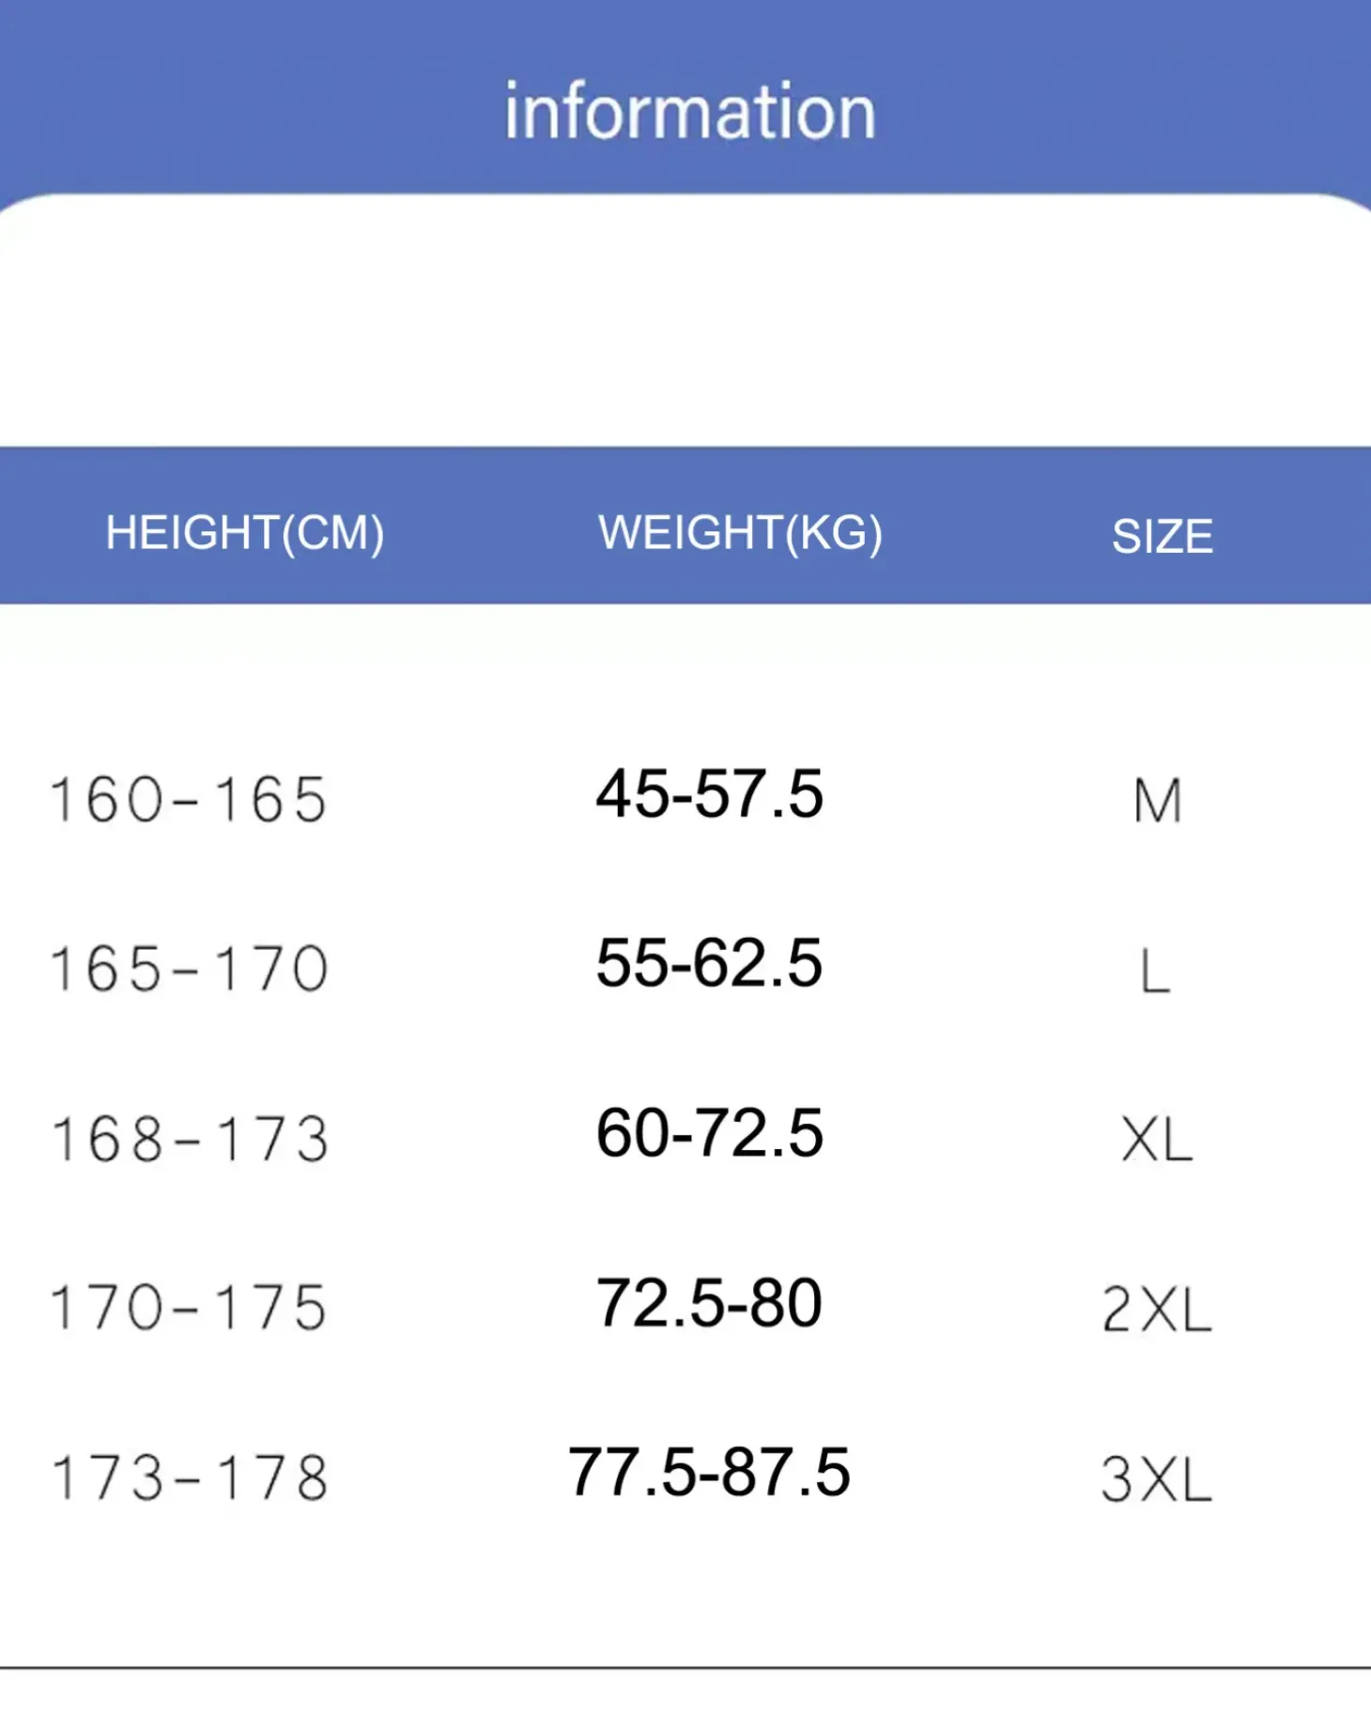Click the 170-175 height value

coord(189,1309)
